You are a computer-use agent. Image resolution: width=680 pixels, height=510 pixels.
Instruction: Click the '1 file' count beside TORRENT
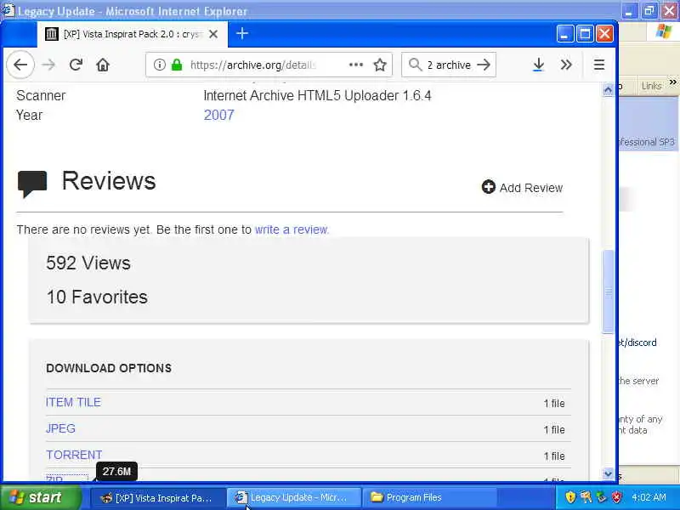click(554, 456)
